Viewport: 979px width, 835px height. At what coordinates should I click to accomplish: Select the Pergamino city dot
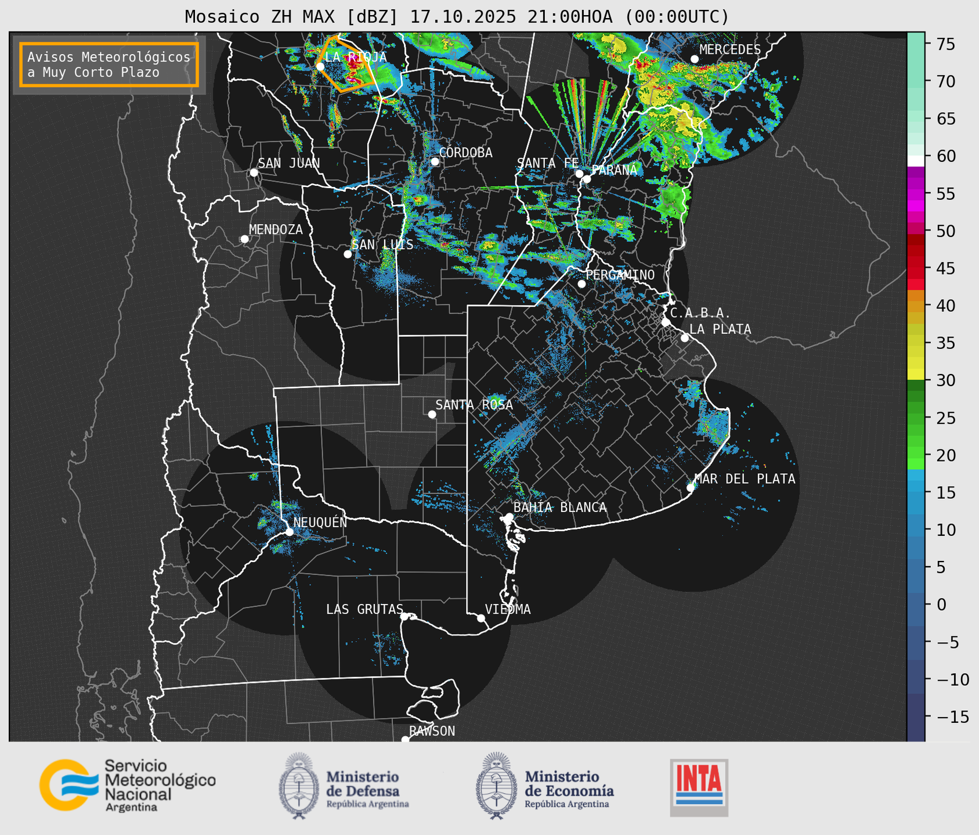(581, 284)
